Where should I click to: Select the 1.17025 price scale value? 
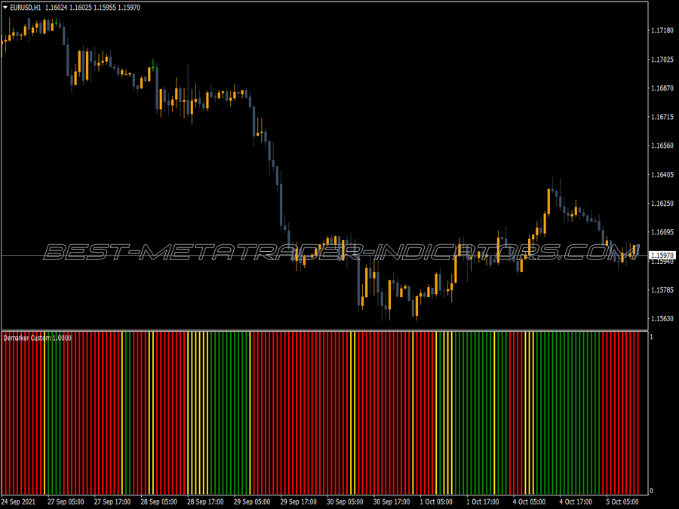click(x=662, y=60)
